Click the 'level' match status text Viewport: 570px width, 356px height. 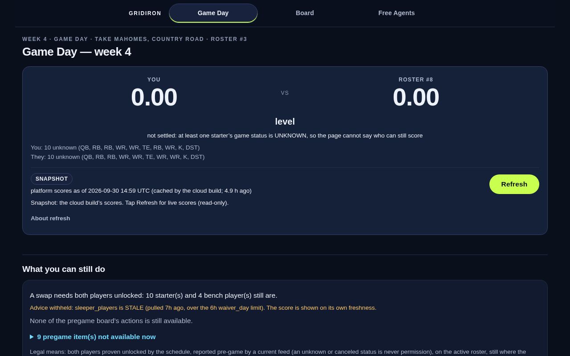click(x=285, y=121)
